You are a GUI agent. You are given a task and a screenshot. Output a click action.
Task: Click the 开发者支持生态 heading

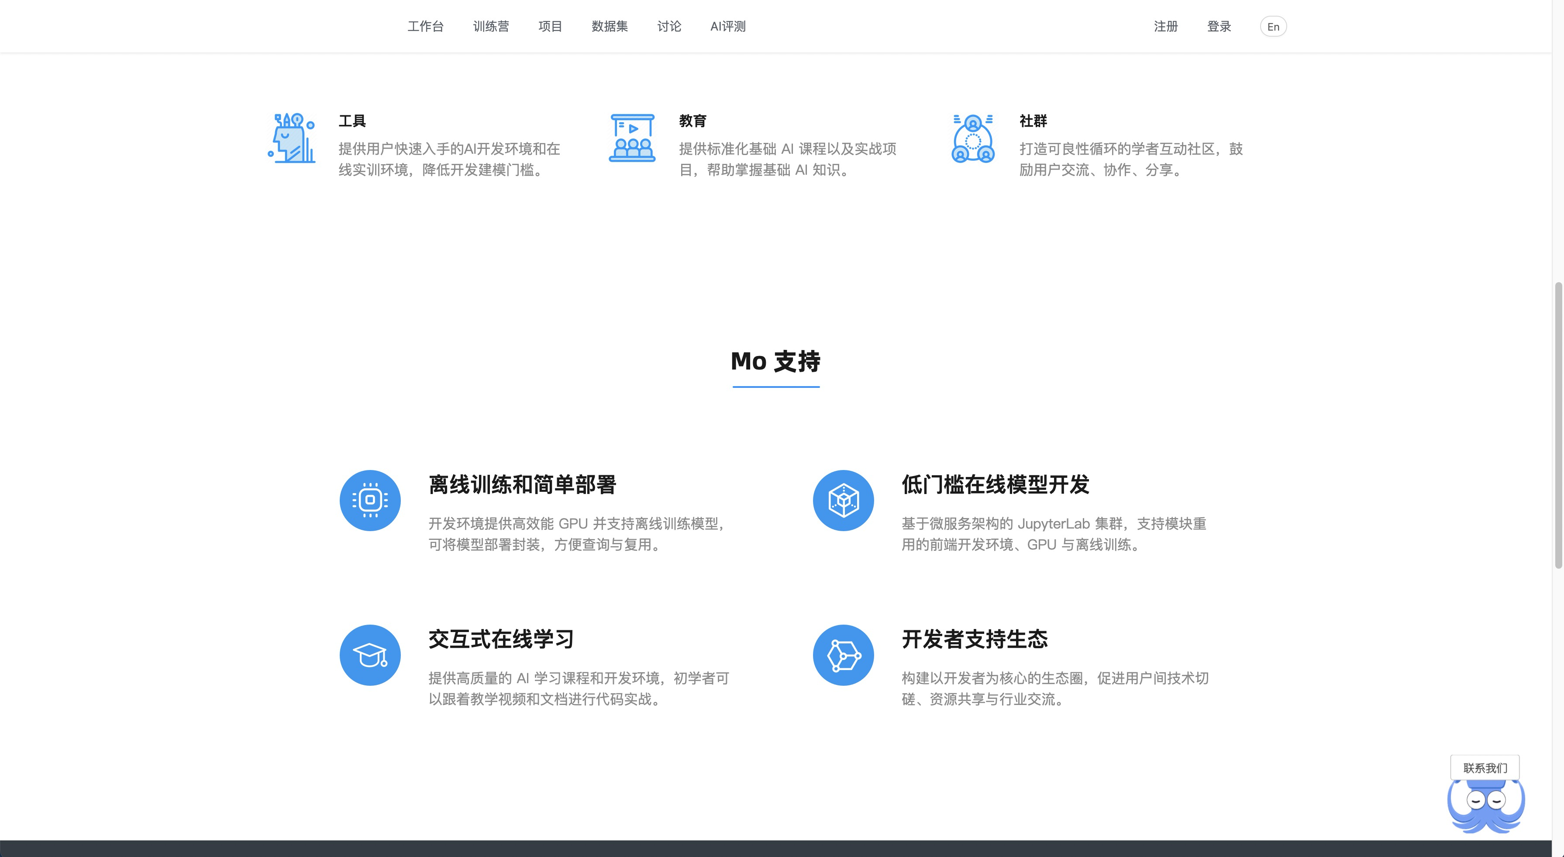click(x=975, y=639)
